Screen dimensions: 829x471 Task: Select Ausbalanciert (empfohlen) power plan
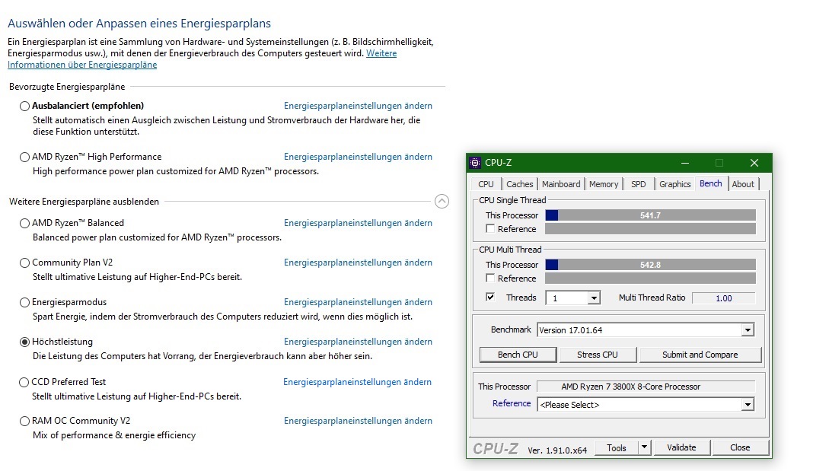tap(24, 107)
